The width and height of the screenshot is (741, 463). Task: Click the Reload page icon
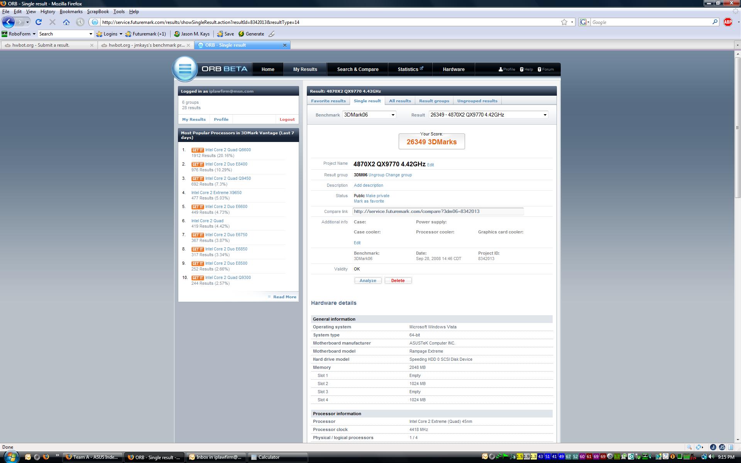click(39, 22)
